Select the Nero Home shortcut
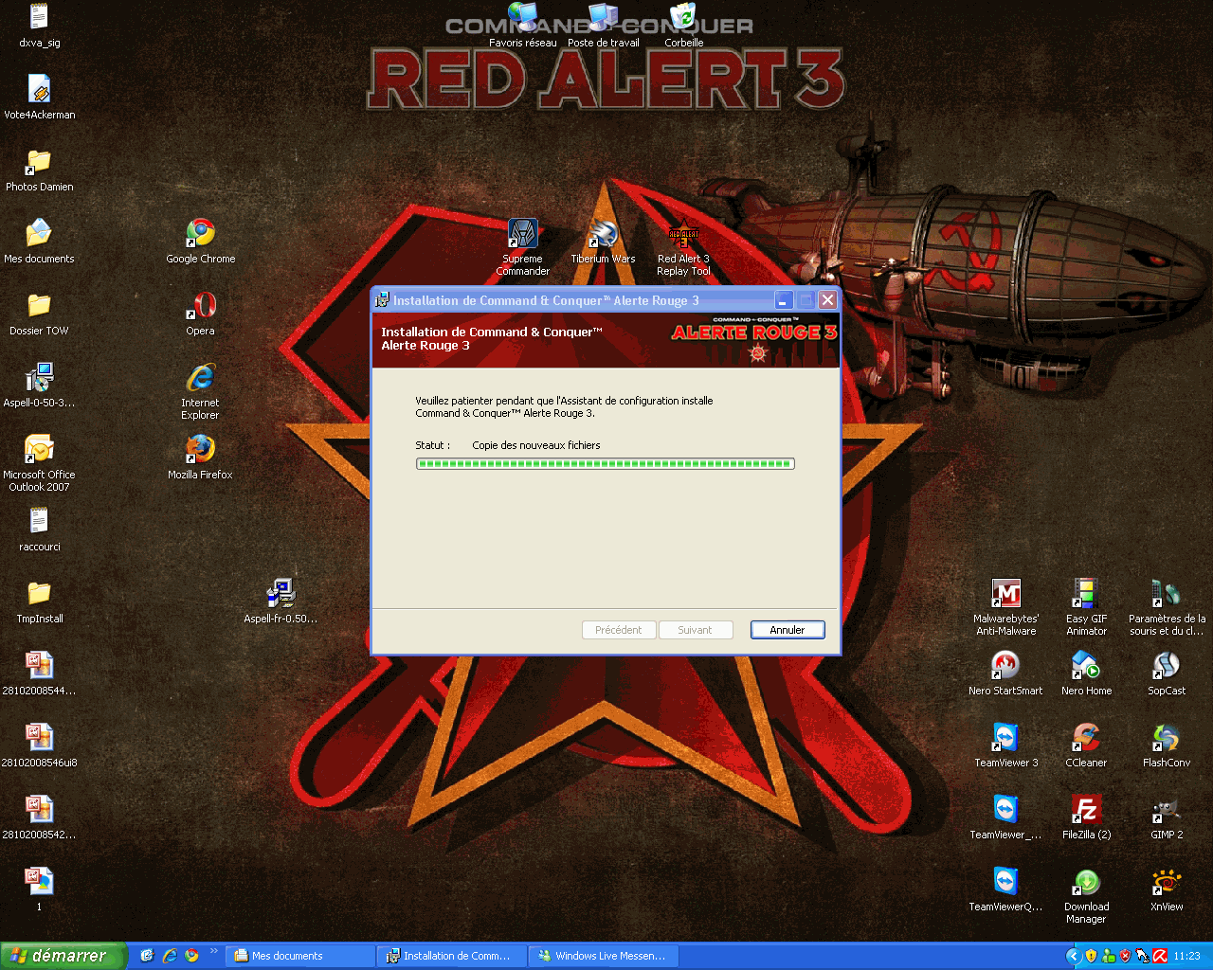The image size is (1213, 970). pos(1086,674)
